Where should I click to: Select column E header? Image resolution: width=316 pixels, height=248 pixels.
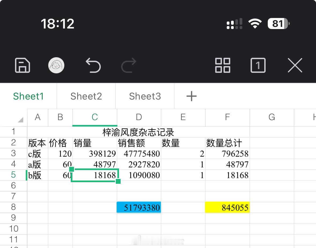tap(183, 117)
